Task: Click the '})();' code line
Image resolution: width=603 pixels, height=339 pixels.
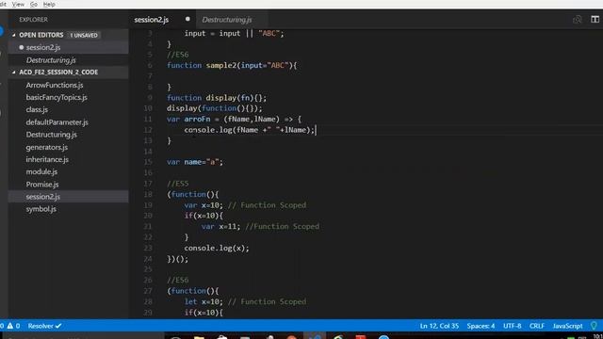Action: click(x=178, y=259)
